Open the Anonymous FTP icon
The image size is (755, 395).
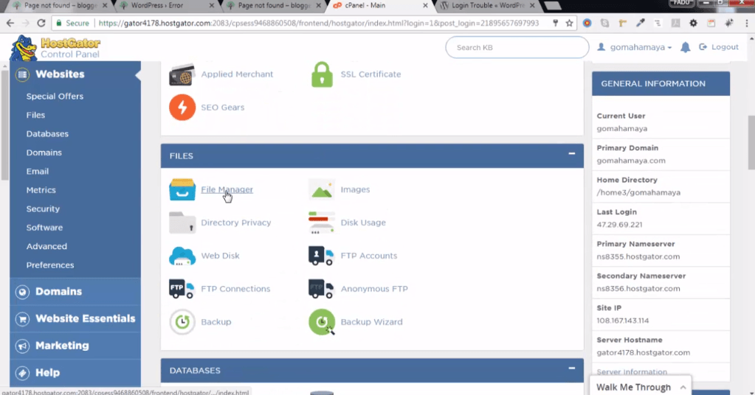(321, 289)
